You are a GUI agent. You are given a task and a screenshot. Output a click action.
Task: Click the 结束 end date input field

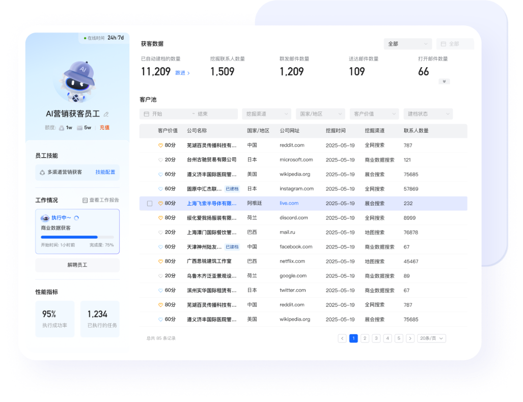[x=214, y=114]
